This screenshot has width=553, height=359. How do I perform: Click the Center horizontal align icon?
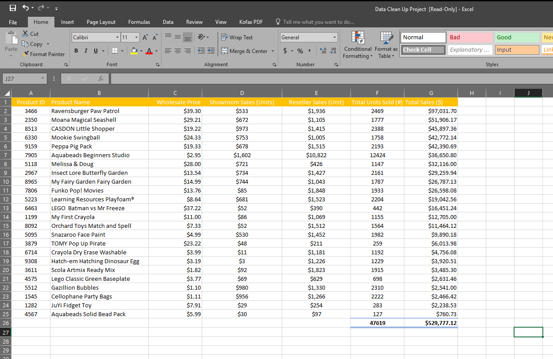(178, 51)
